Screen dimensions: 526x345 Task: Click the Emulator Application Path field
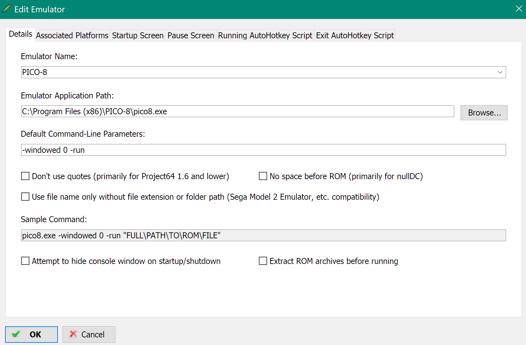pos(237,111)
